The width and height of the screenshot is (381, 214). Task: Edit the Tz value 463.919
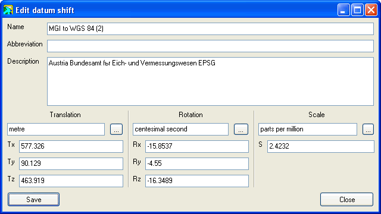[71, 181]
